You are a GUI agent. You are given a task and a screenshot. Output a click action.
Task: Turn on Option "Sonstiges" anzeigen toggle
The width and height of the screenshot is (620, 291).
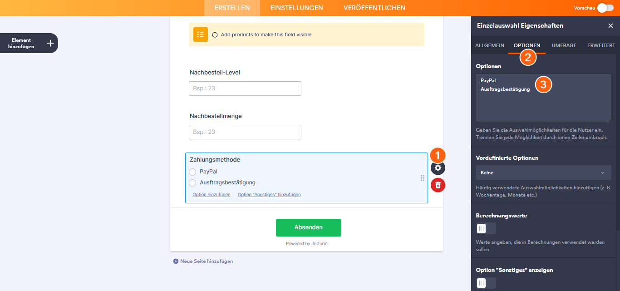(x=485, y=283)
